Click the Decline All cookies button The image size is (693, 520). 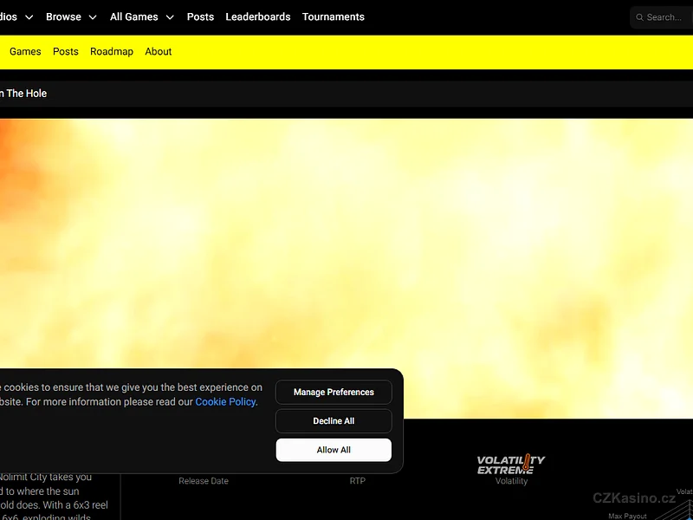(x=334, y=421)
